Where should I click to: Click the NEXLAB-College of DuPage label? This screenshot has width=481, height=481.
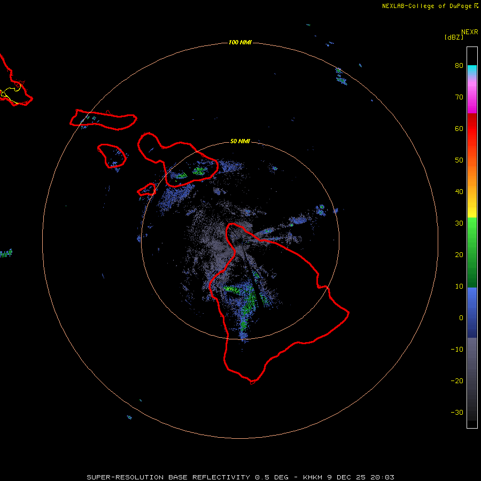click(x=426, y=6)
